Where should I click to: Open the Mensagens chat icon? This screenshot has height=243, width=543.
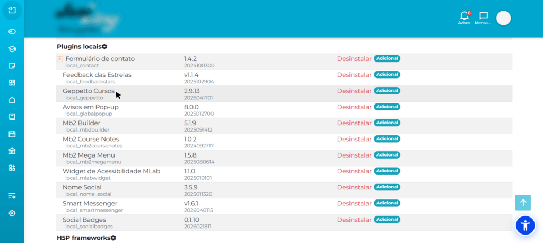[483, 17]
